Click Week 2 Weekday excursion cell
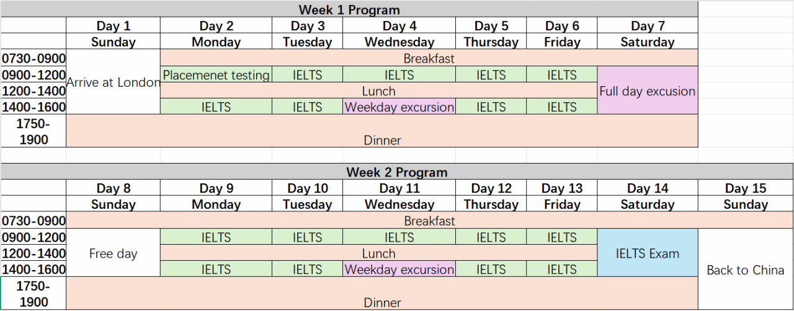 pos(399,269)
